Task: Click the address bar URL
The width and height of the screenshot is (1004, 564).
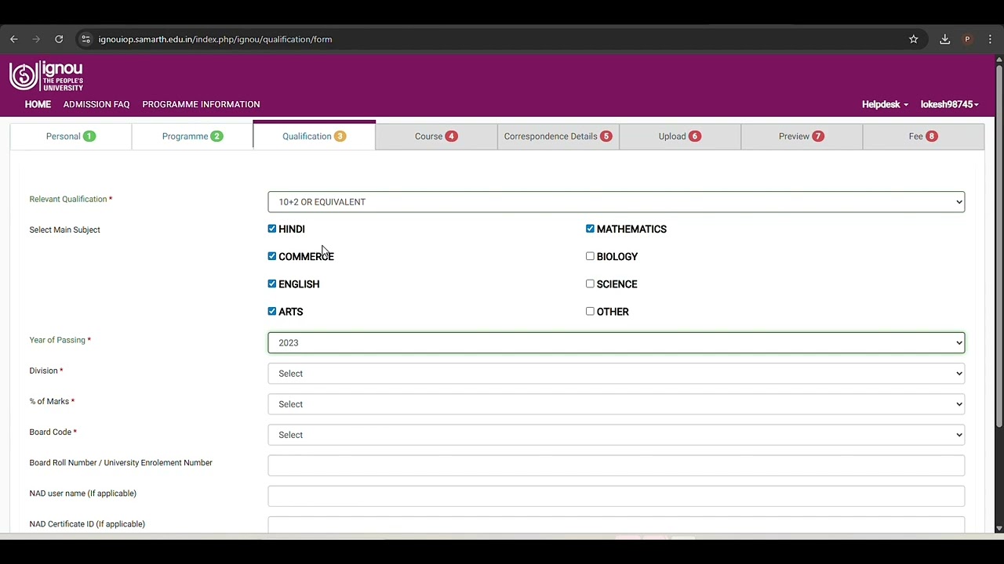Action: click(x=215, y=39)
